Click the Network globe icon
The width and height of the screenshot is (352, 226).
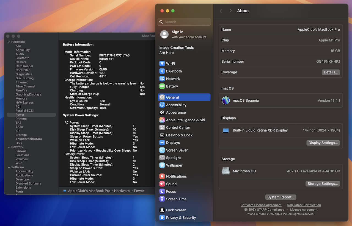point(162,79)
